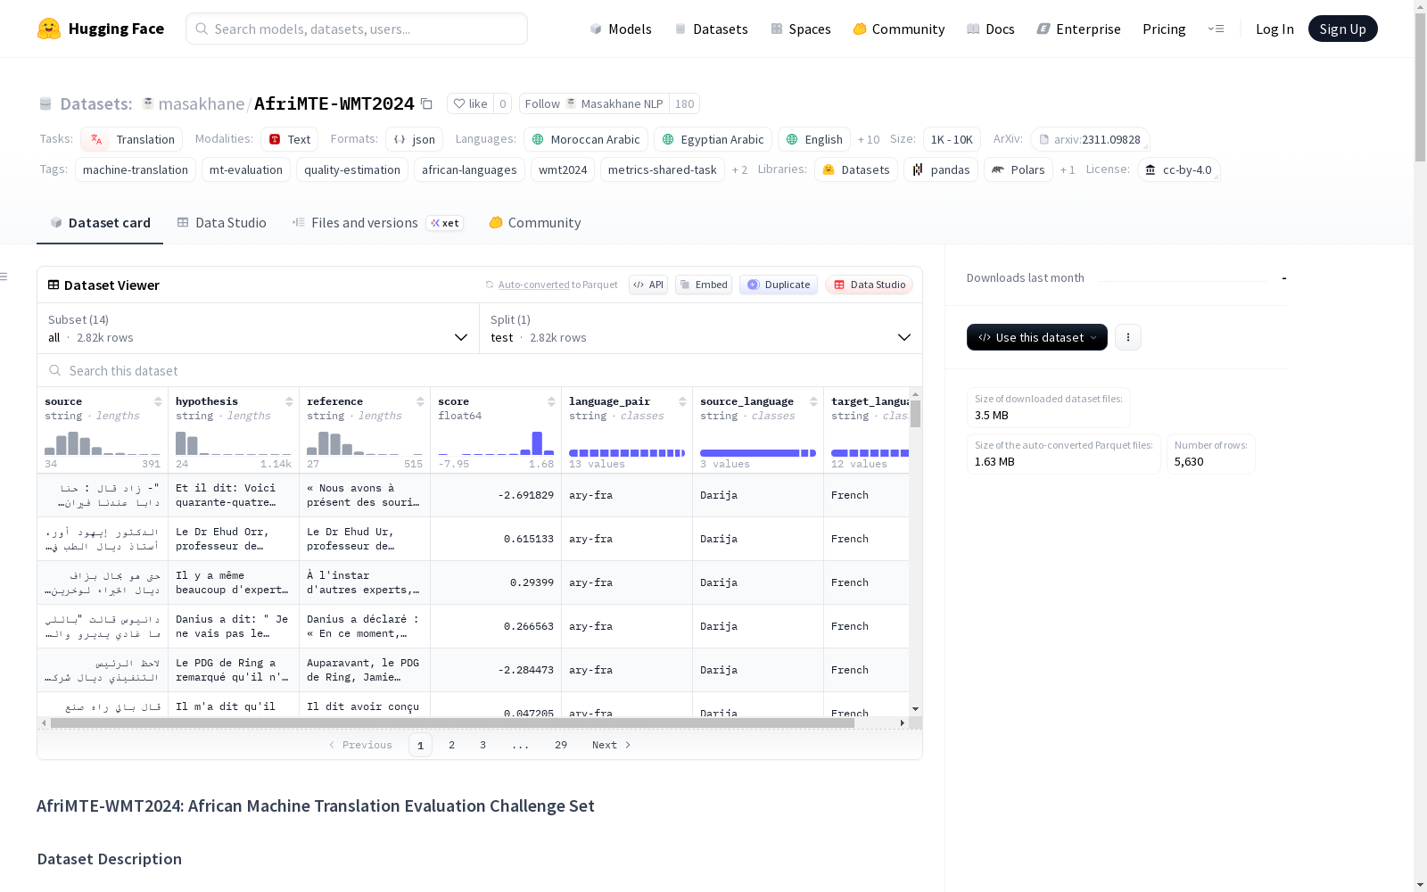Sort by source column icon
The width and height of the screenshot is (1427, 892).
(158, 401)
